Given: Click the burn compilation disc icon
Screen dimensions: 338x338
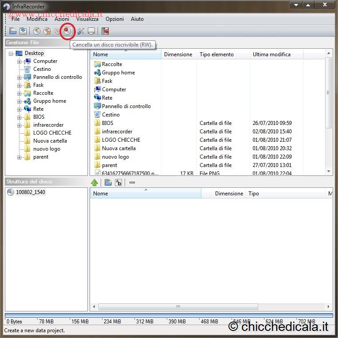Looking at the screenshot, I should 37,31.
